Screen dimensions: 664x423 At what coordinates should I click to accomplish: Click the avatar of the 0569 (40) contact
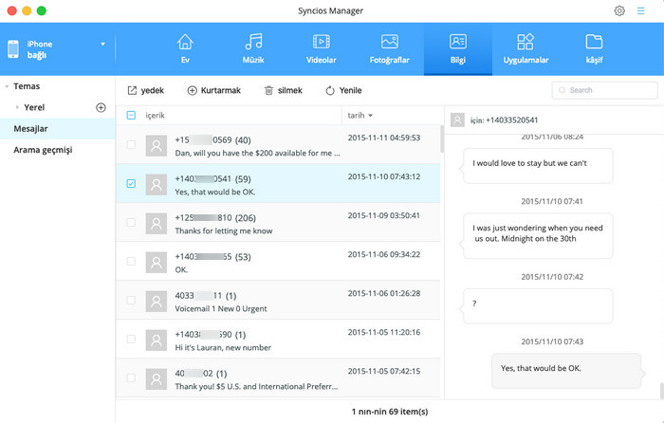(x=157, y=146)
